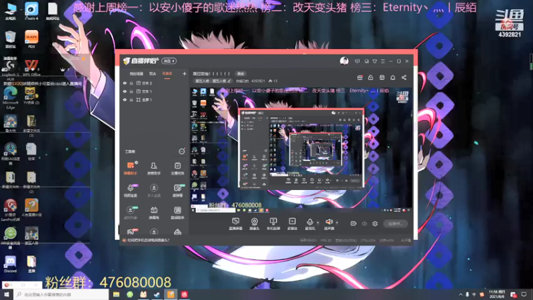Open the 主播任务 streamer tasks tool
The height and width of the screenshot is (300, 533).
[177, 168]
